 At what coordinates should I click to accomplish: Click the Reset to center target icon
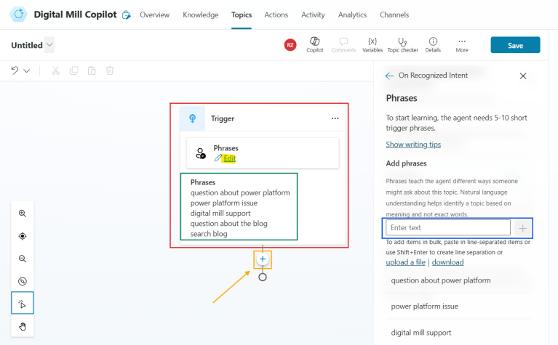(x=22, y=236)
